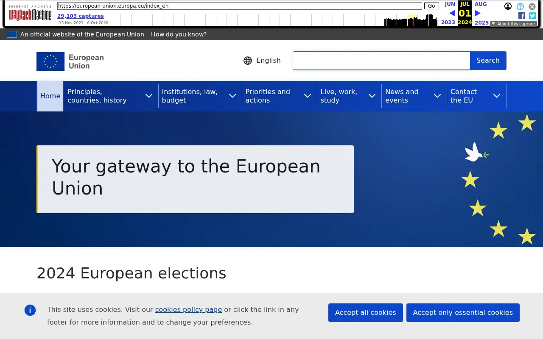Share capture on Twitter

pyautogui.click(x=532, y=16)
